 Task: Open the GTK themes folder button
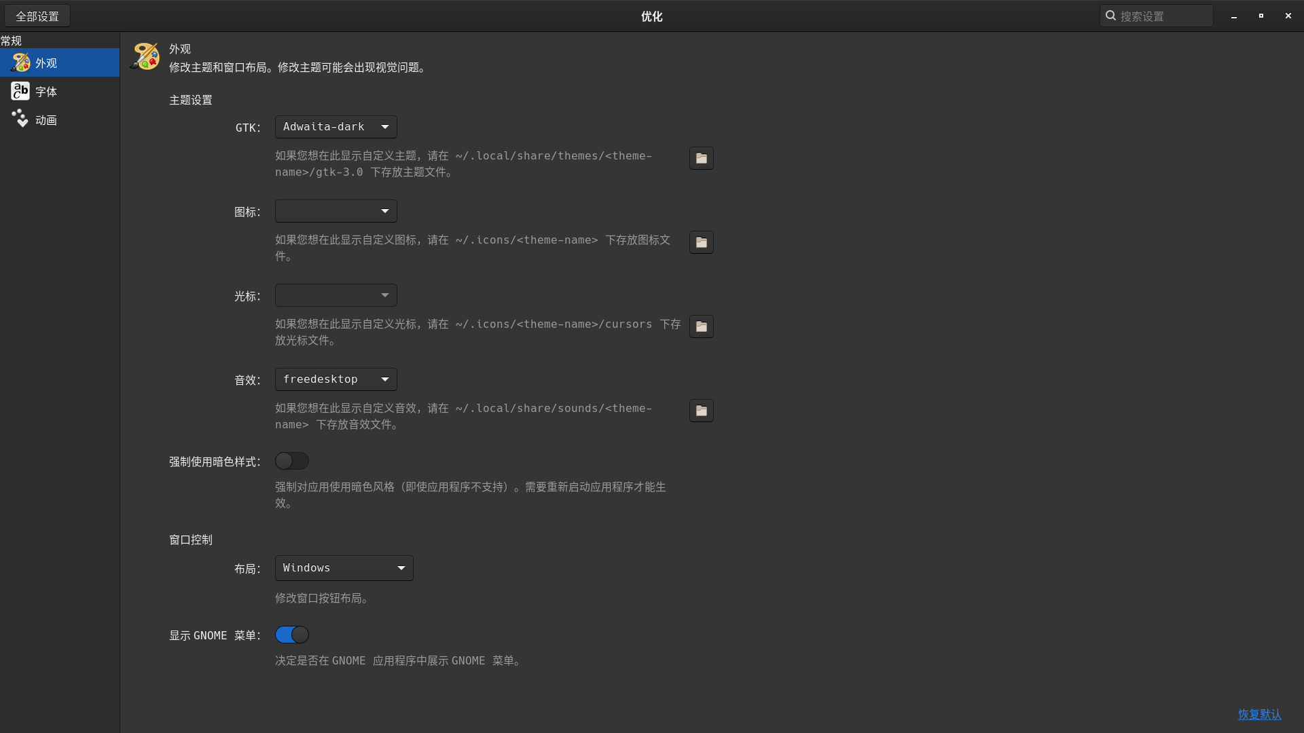click(701, 158)
